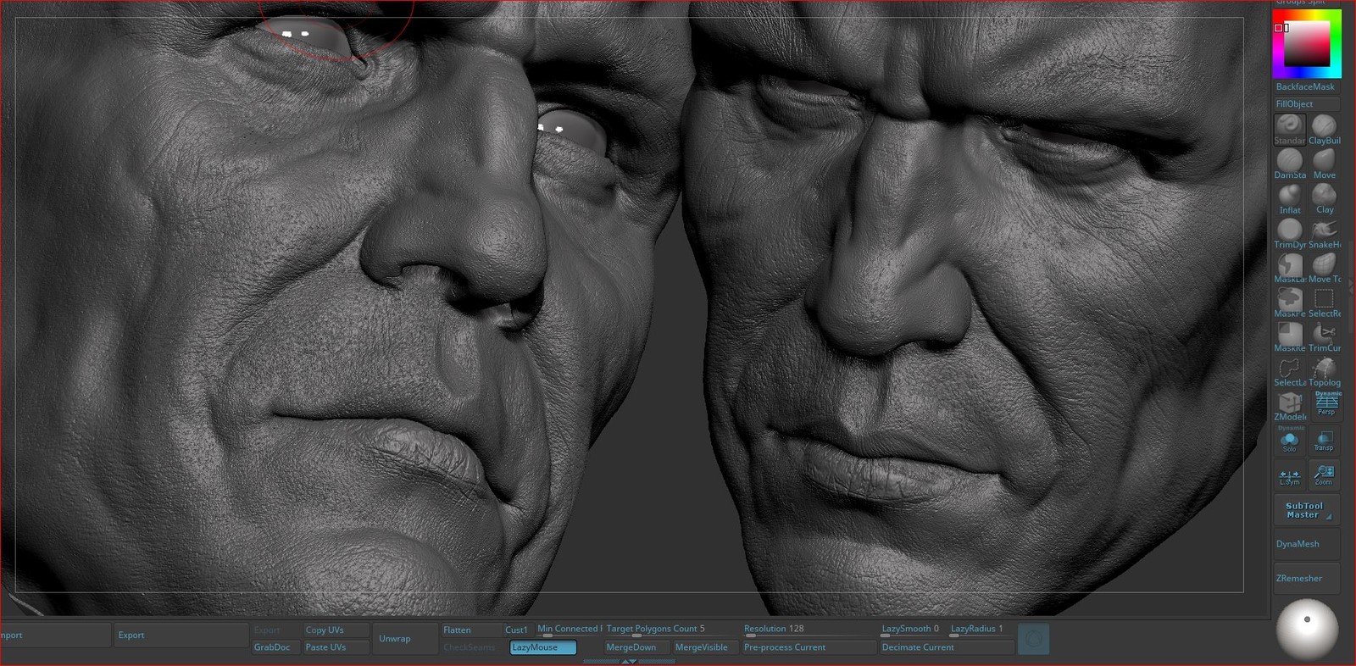Select the Inflat brush
Image resolution: width=1356 pixels, height=666 pixels.
[1289, 199]
